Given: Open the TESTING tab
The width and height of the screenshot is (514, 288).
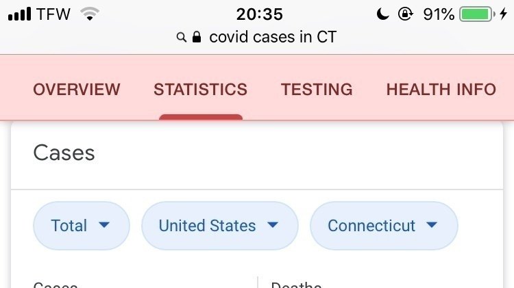Looking at the screenshot, I should [317, 90].
